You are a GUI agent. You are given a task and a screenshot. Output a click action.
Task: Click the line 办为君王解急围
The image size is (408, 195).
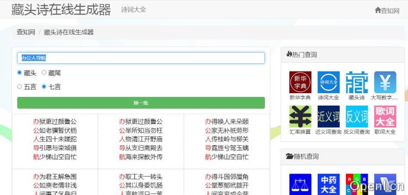[55, 177]
